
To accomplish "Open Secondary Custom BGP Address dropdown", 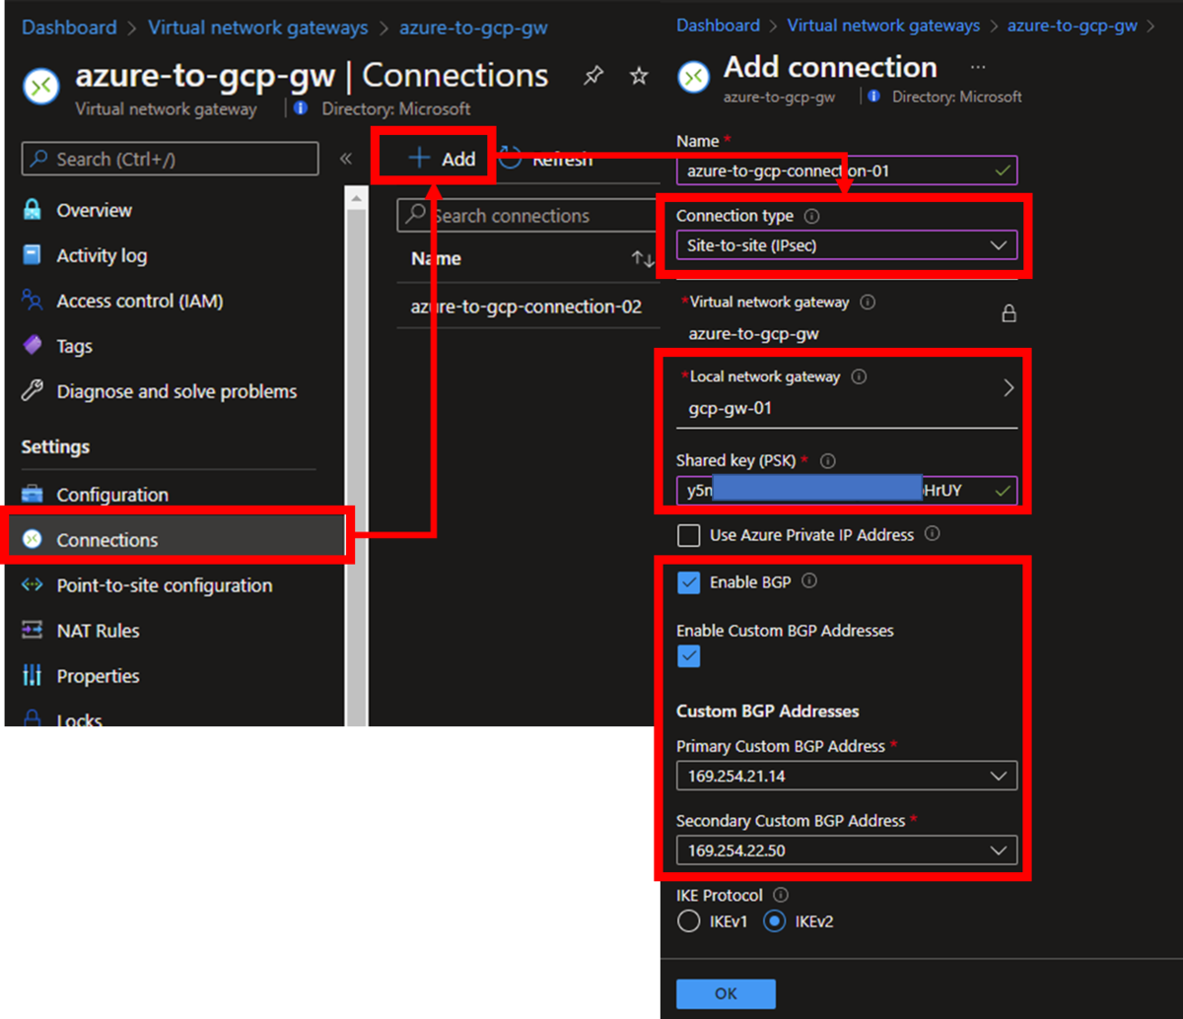I will pyautogui.click(x=847, y=850).
